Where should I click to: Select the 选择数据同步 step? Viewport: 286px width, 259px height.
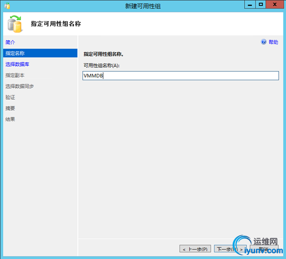point(20,86)
